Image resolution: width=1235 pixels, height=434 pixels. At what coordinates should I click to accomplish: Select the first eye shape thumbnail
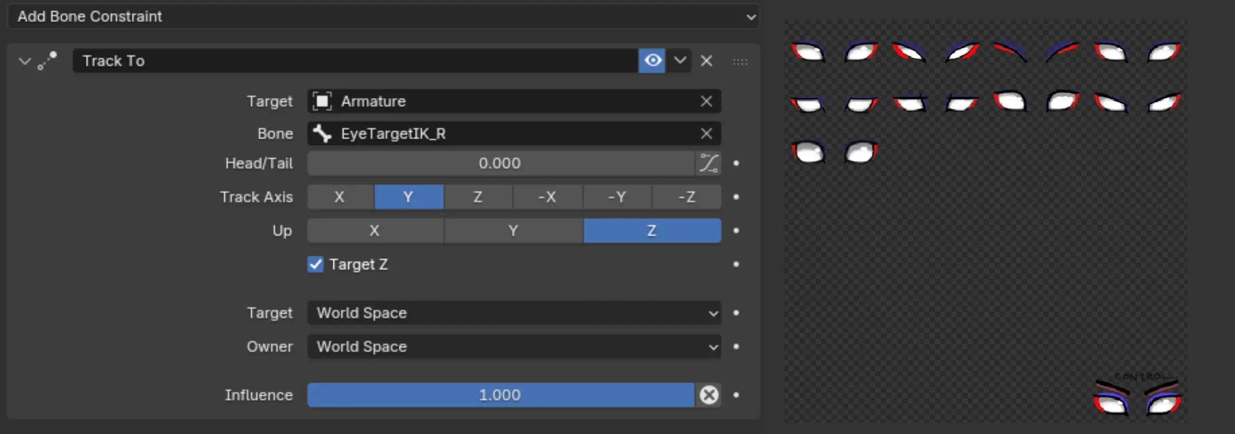pyautogui.click(x=809, y=52)
